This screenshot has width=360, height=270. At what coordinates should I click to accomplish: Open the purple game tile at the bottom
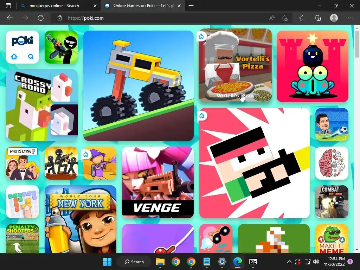pos(158,239)
